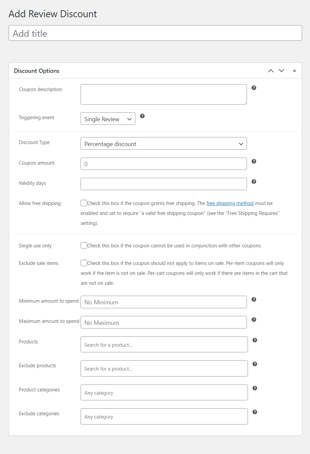Click help icon next to Coupon amount

(x=254, y=161)
